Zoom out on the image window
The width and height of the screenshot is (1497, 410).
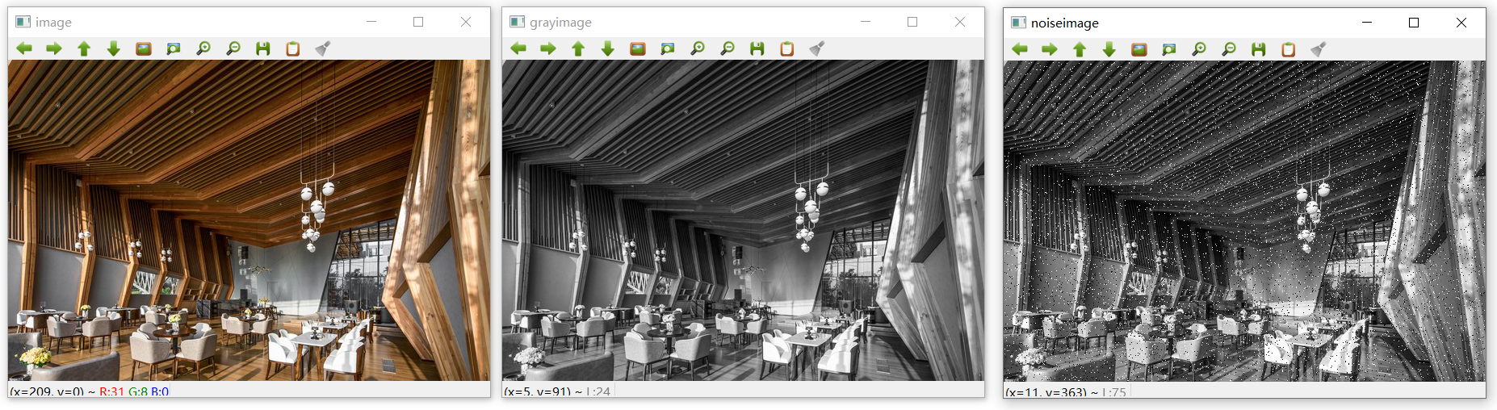point(233,48)
